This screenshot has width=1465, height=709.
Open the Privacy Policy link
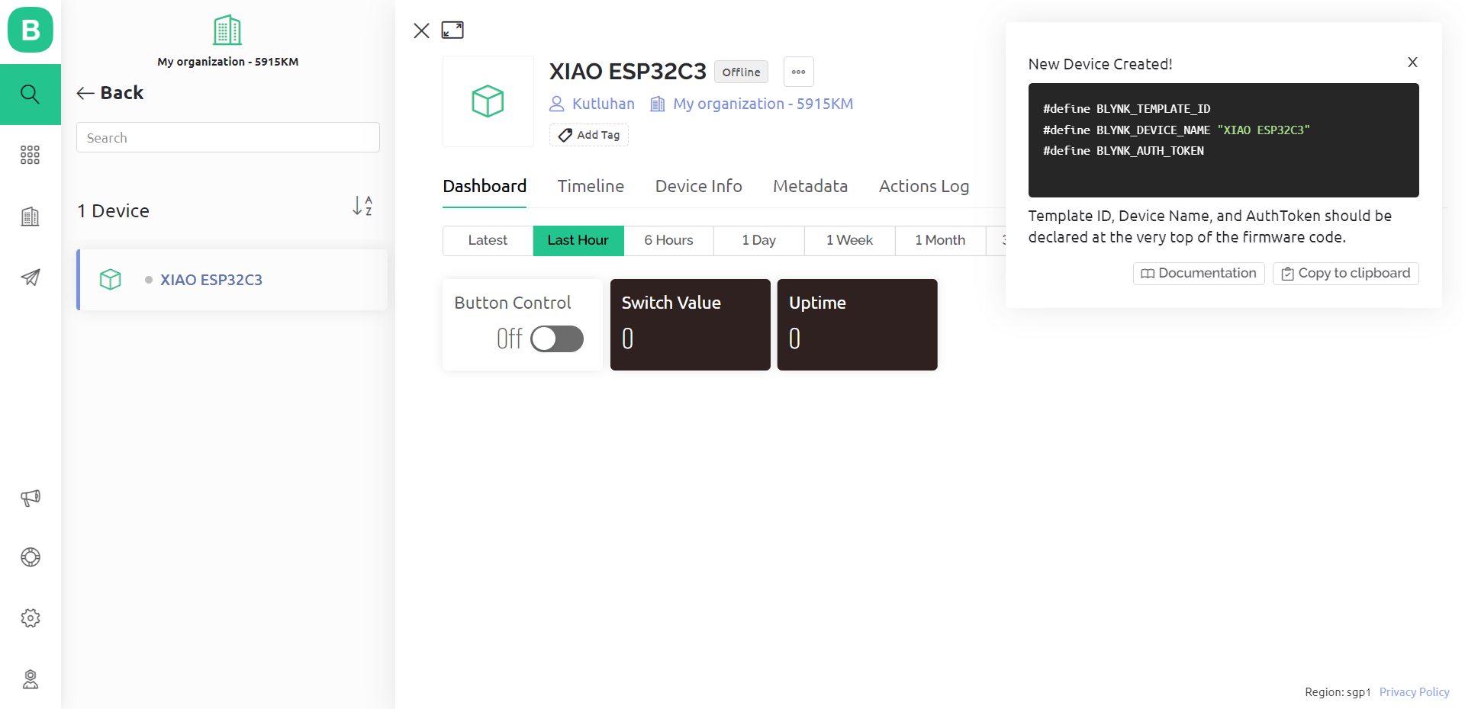(x=1414, y=692)
